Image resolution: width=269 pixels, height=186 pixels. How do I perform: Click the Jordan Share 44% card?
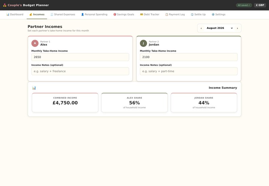[204, 103]
